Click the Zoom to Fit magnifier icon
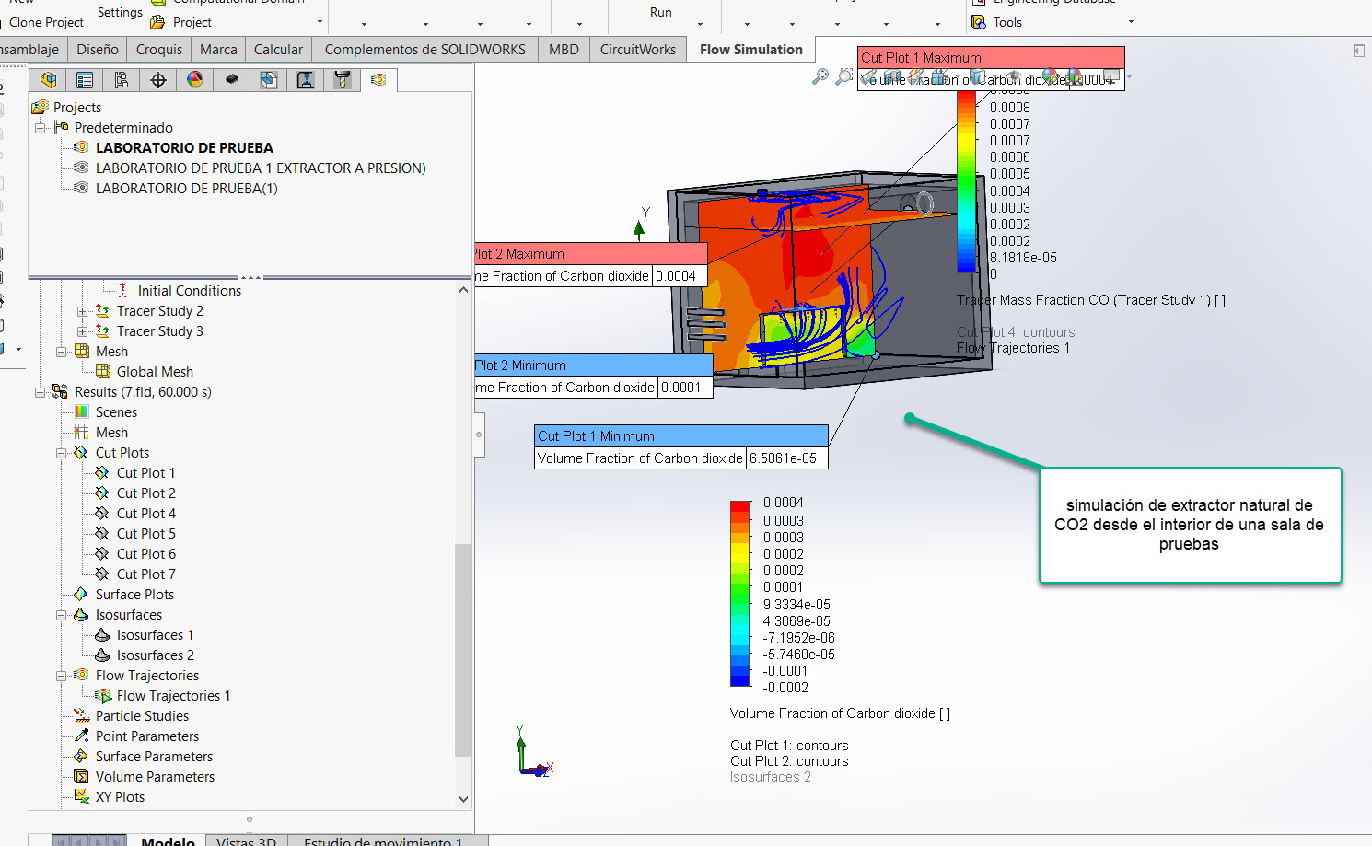 820,77
